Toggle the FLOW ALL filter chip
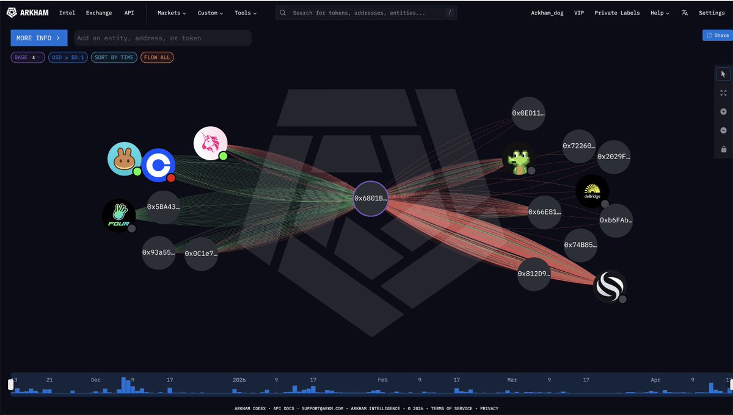Screen dimensions: 733x415 coord(157,57)
